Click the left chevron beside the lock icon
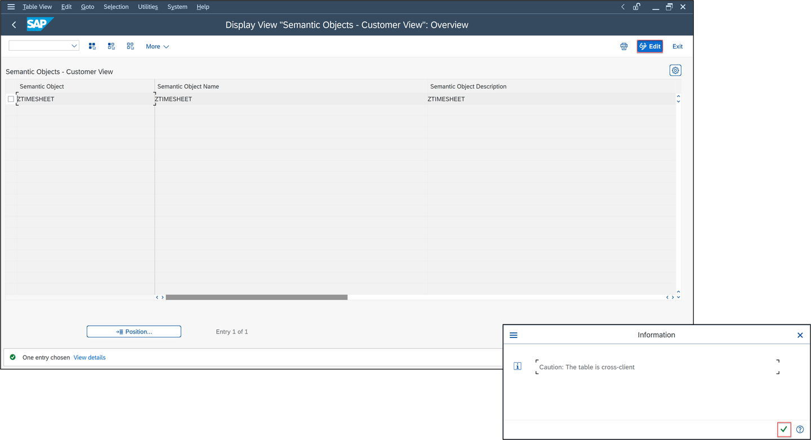 coord(623,7)
